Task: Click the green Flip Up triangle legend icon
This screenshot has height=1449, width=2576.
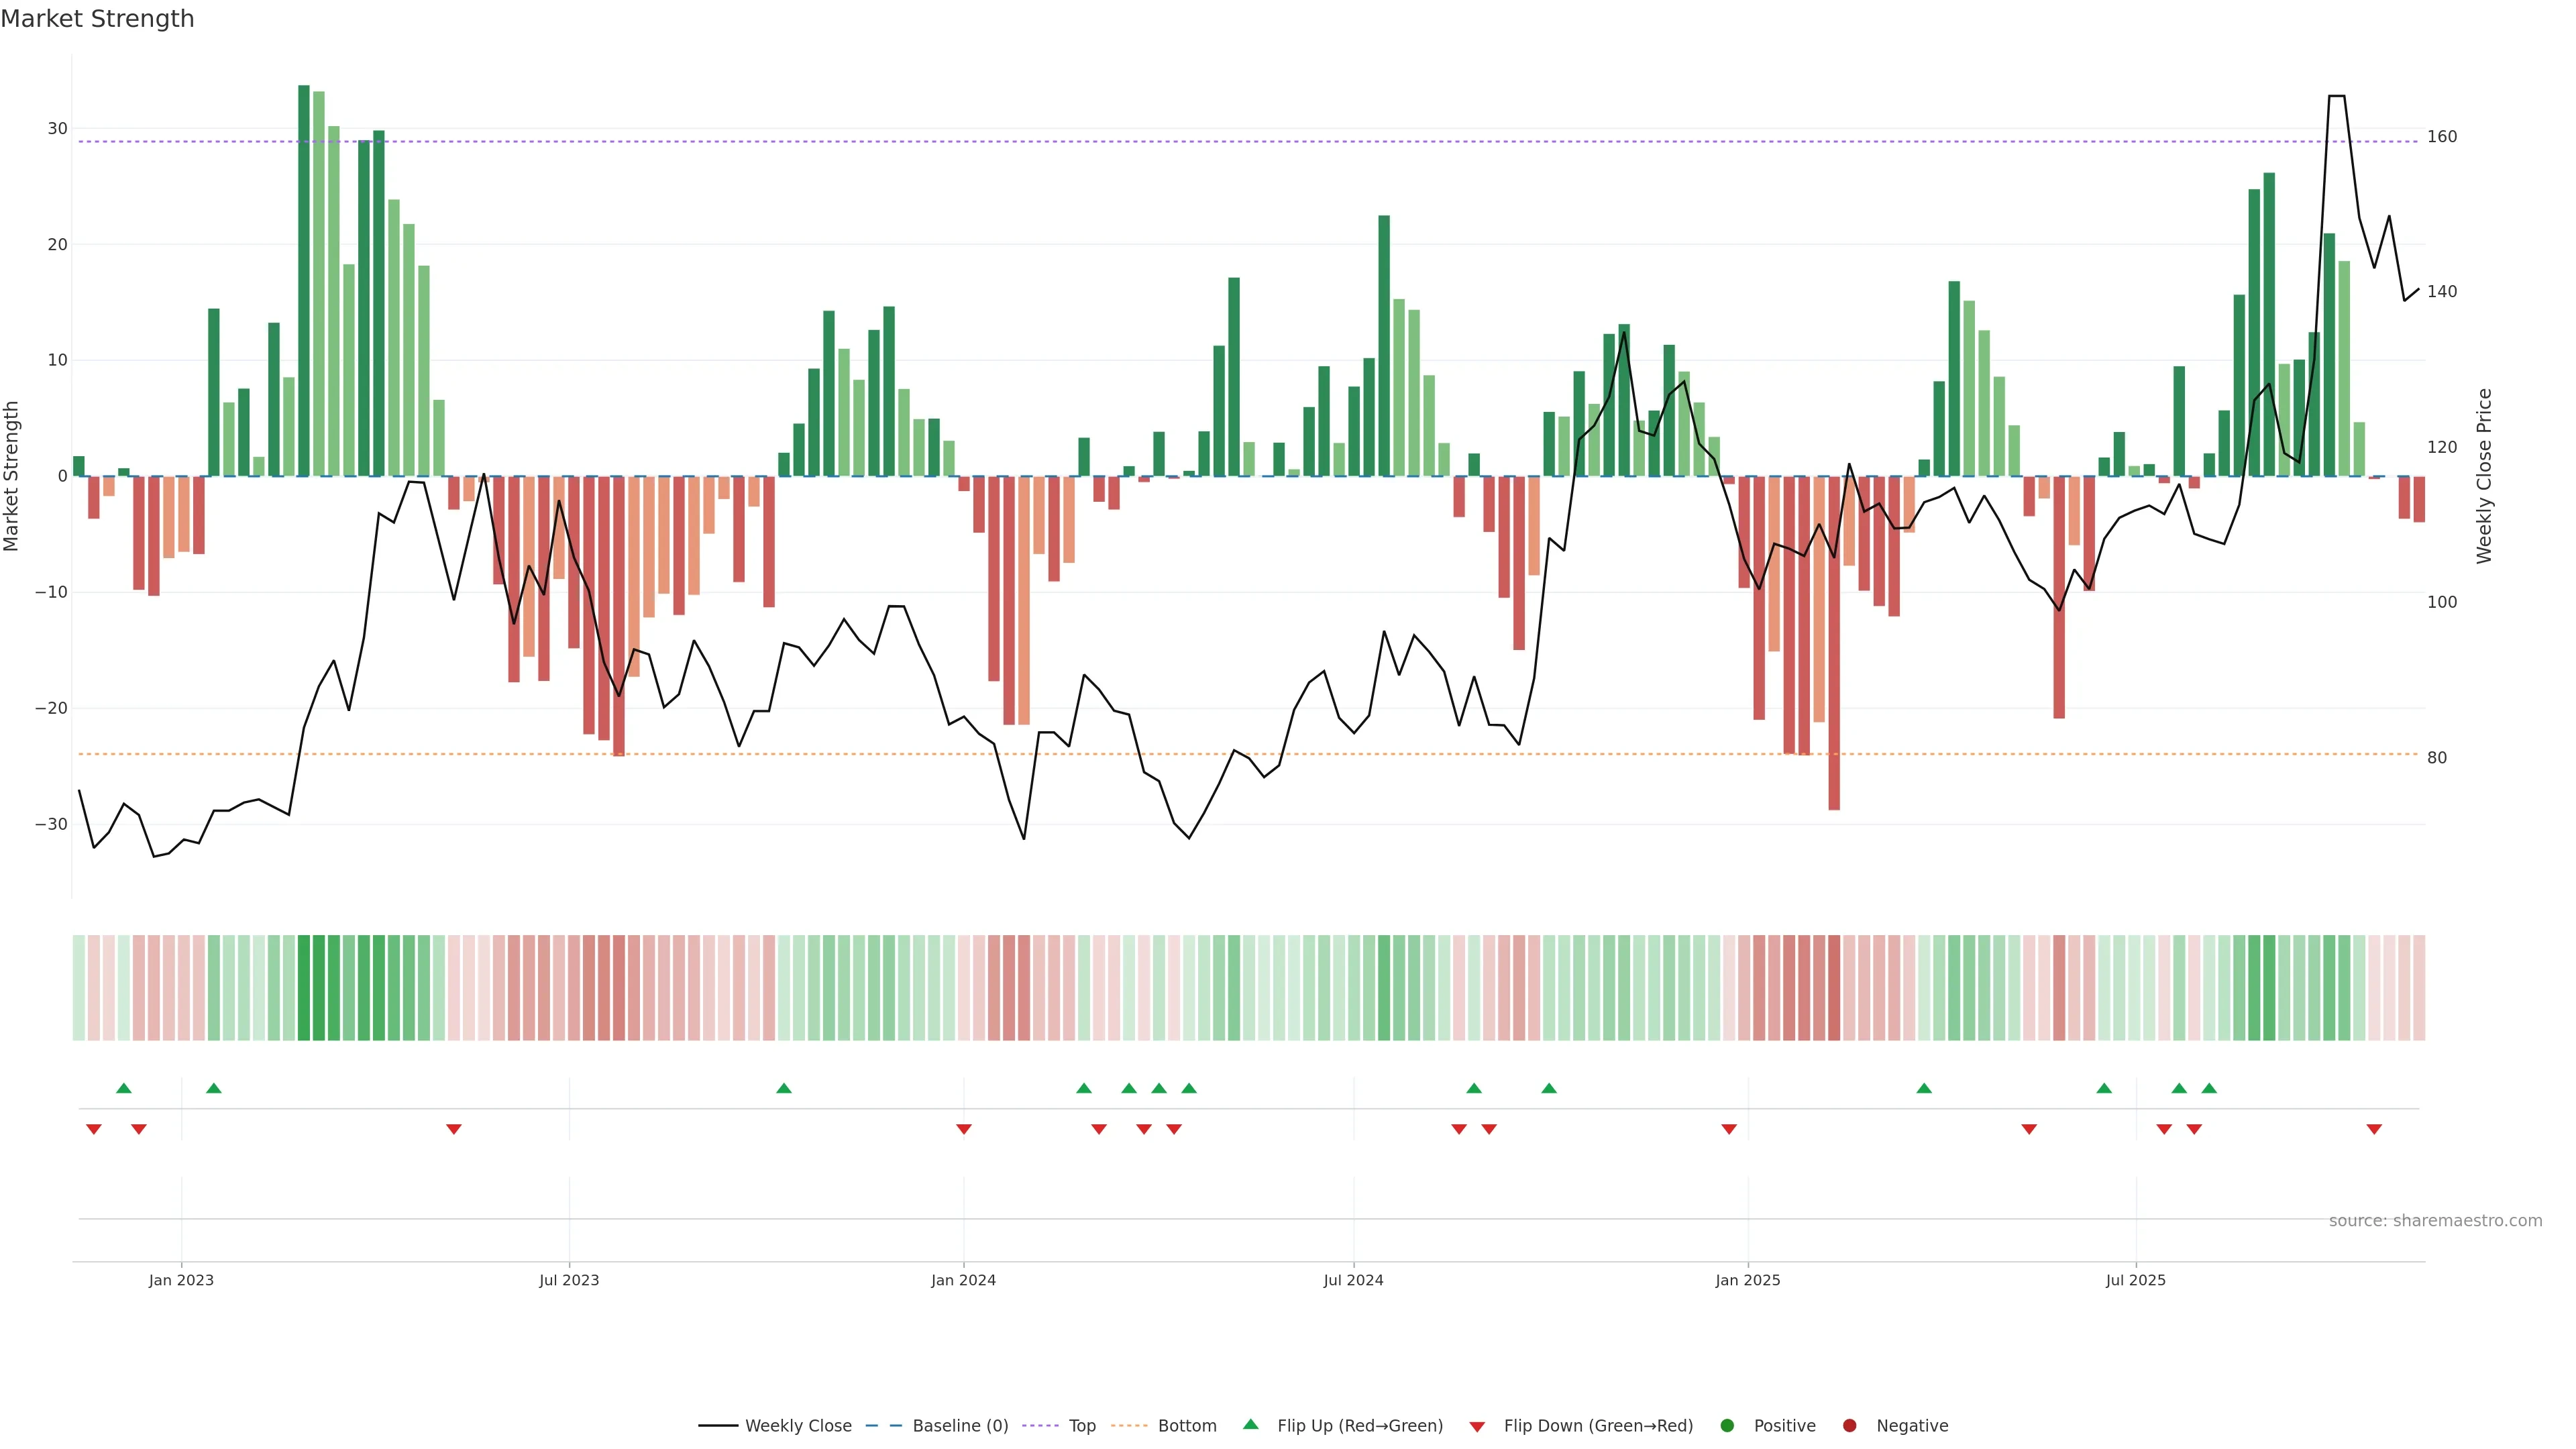Action: 1250,1425
